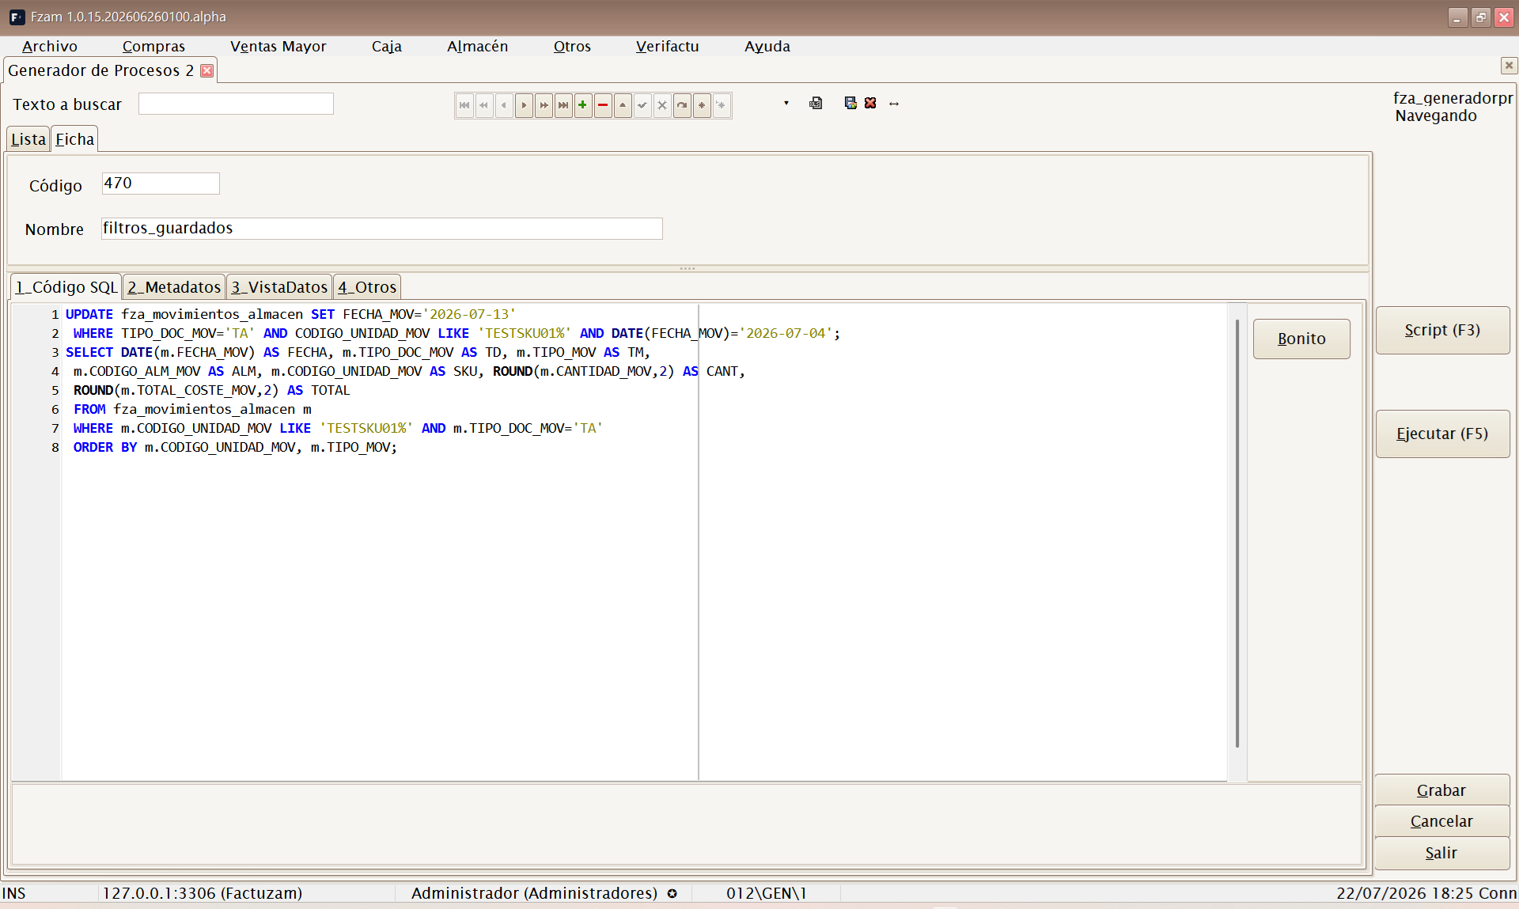Focus the Texto a buscar field
The image size is (1519, 909).
pyautogui.click(x=236, y=104)
